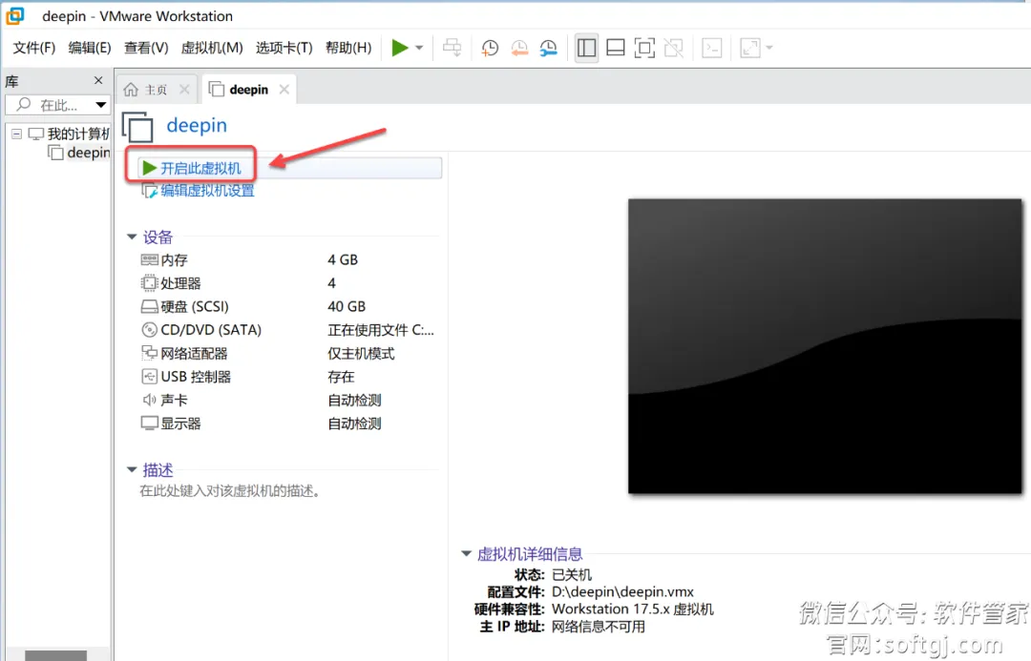
Task: Open the console view toolbar icon
Action: click(712, 48)
